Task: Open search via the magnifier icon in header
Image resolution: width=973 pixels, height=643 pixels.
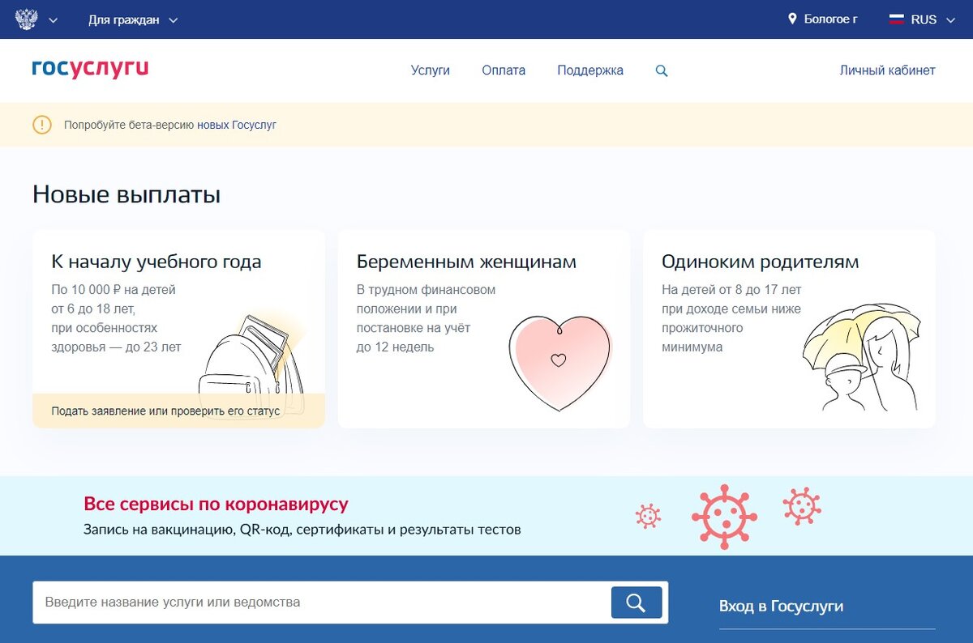Action: click(x=661, y=70)
